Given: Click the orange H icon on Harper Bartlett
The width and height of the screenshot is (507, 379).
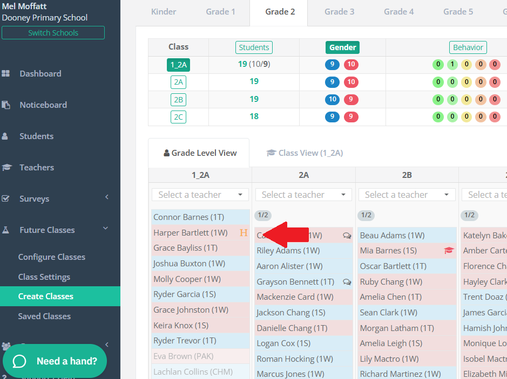Looking at the screenshot, I should tap(244, 232).
